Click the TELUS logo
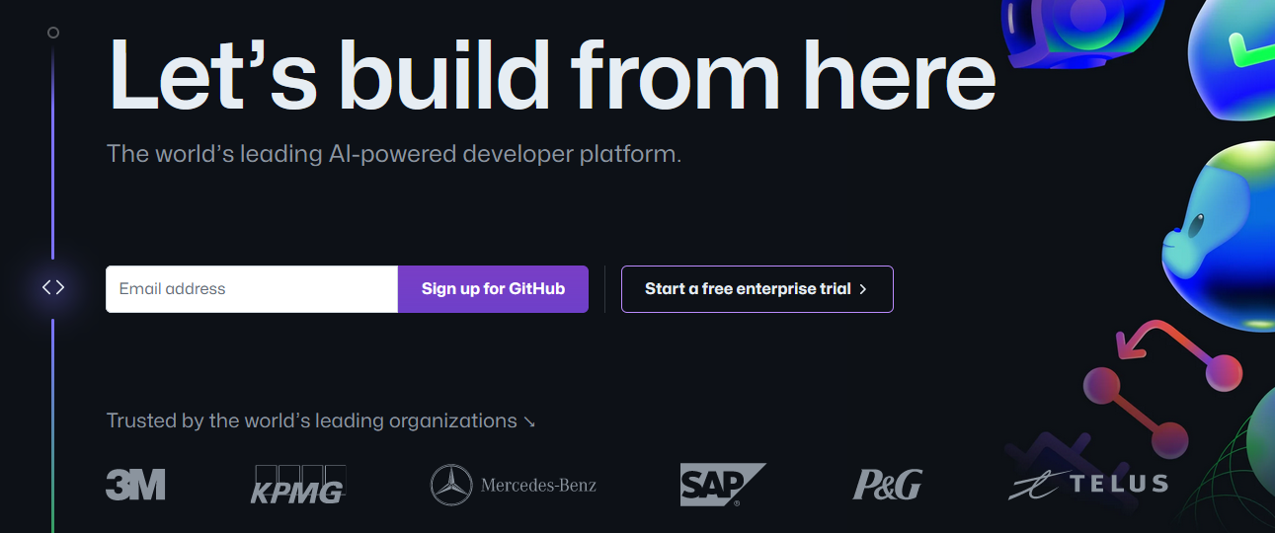Image resolution: width=1275 pixels, height=533 pixels. 1088,484
